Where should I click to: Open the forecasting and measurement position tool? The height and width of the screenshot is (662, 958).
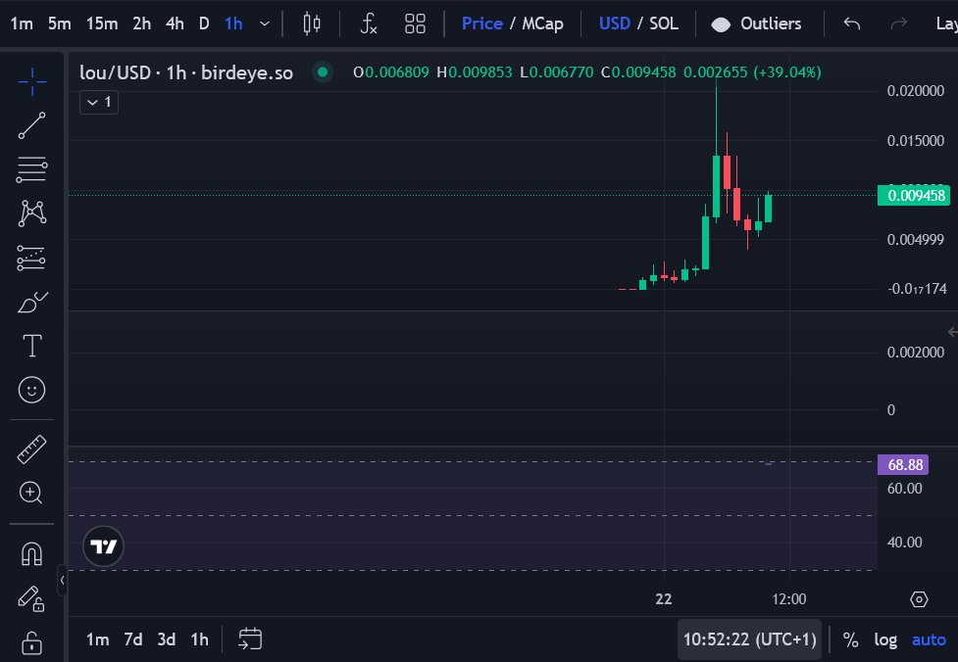[x=31, y=258]
